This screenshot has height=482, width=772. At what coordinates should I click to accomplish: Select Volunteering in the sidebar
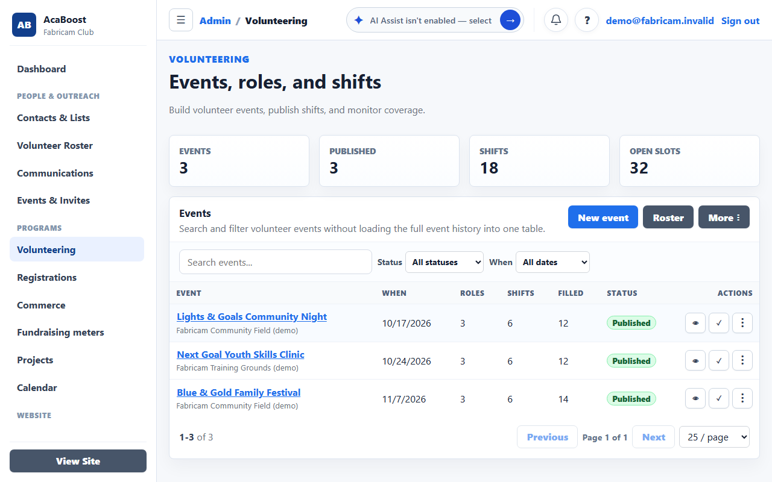(x=77, y=249)
